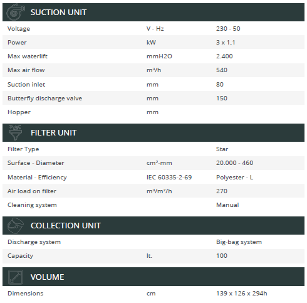Screen dimensions: 307x303
Task: Click the suction unit turbine icon
Action: [x=16, y=12]
